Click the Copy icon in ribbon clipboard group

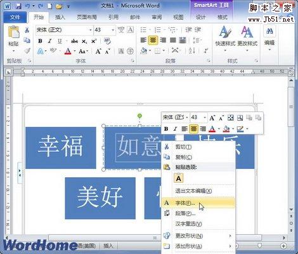27,40
